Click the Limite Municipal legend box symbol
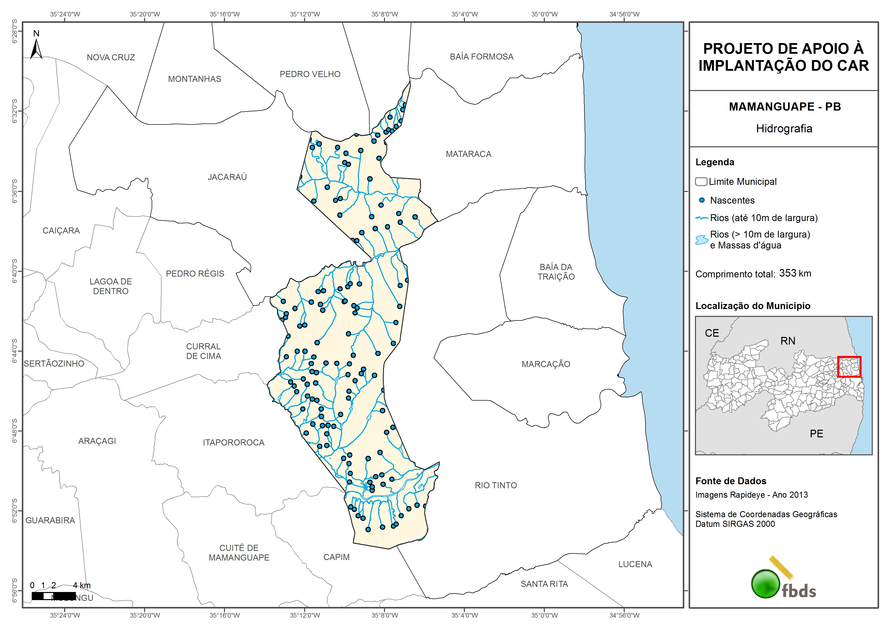 [701, 182]
